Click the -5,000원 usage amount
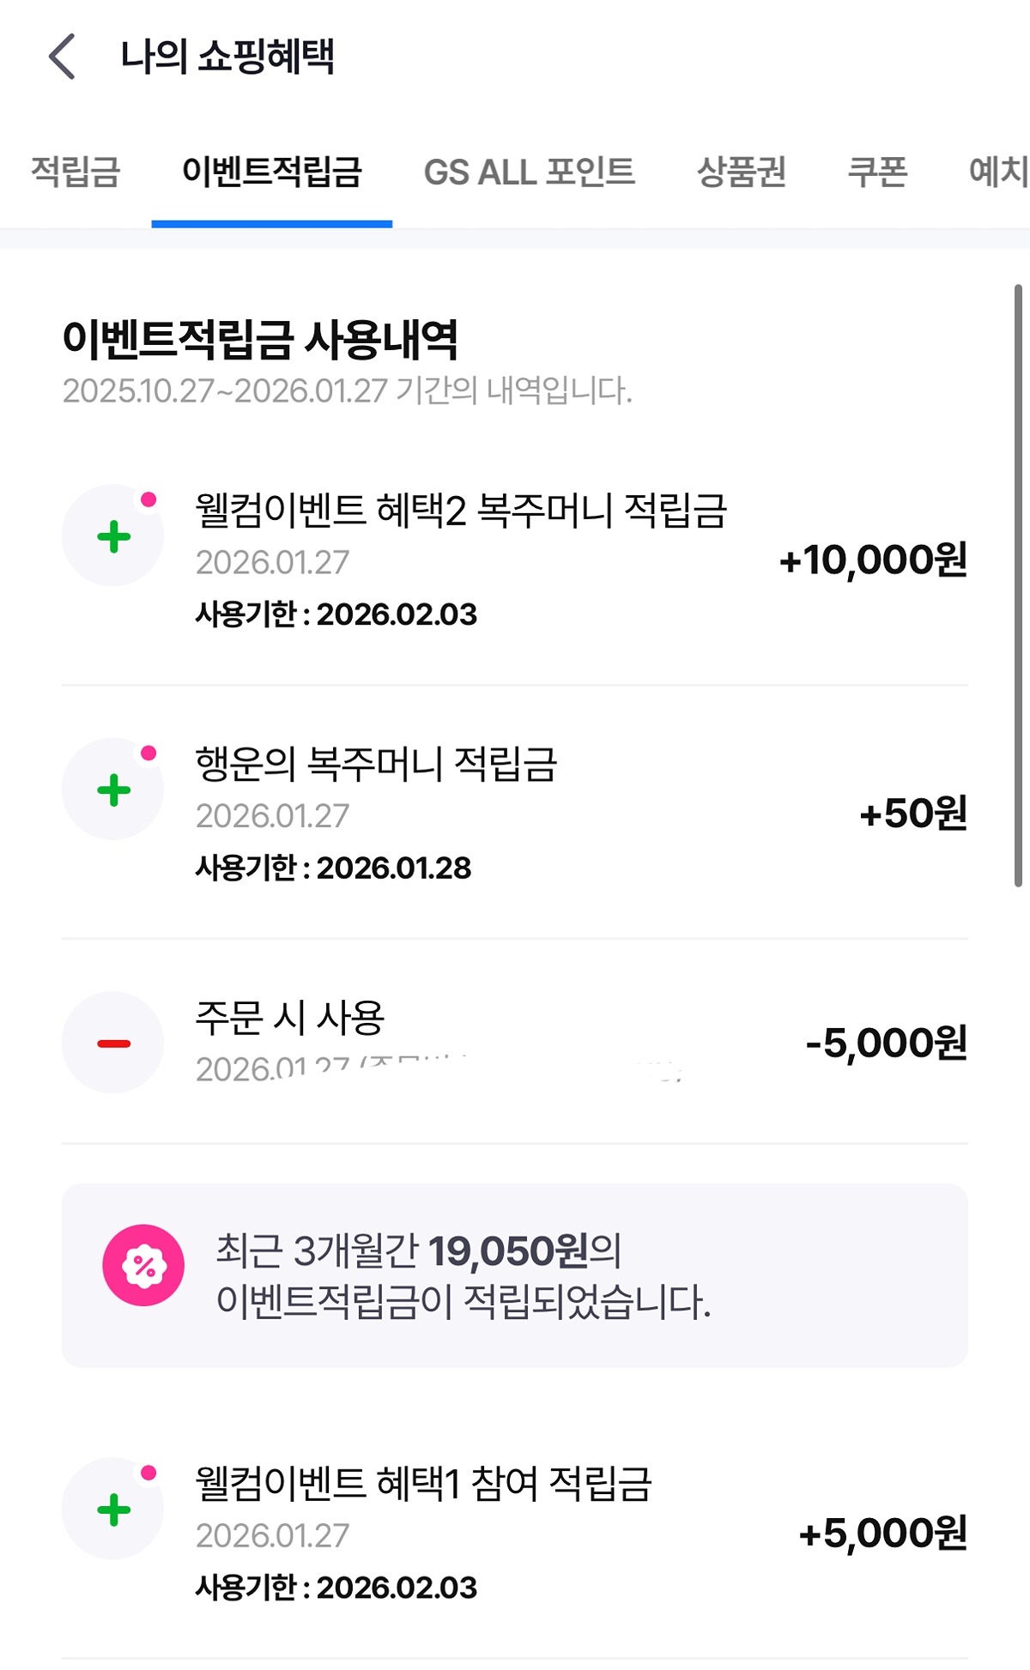 [x=886, y=1043]
